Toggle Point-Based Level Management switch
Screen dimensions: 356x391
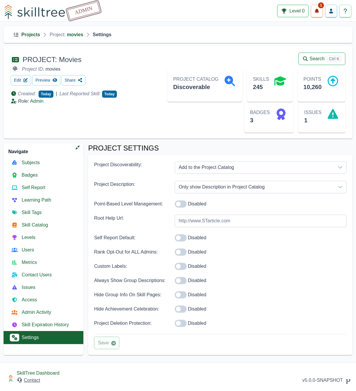point(181,204)
